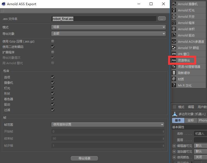Click the Arnold 灯光 light bulb icon
Viewport: 207px width, 163px height.
point(174,10)
